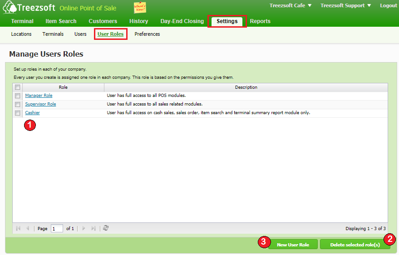Image resolution: width=399 pixels, height=255 pixels.
Task: Expand the Treezsoft Cafe dropdown
Action: (291, 5)
